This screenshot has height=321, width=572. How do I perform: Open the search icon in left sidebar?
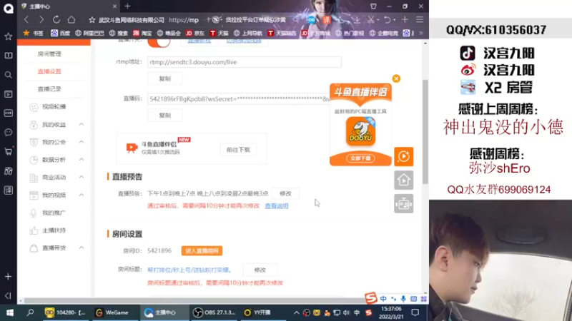point(8,75)
